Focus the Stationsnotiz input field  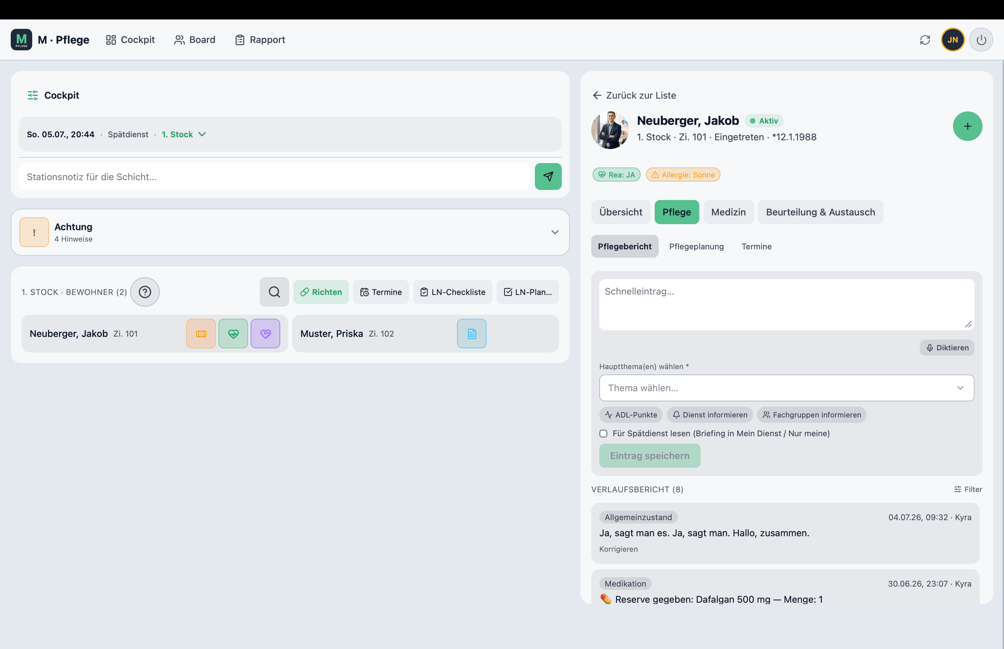pyautogui.click(x=274, y=177)
